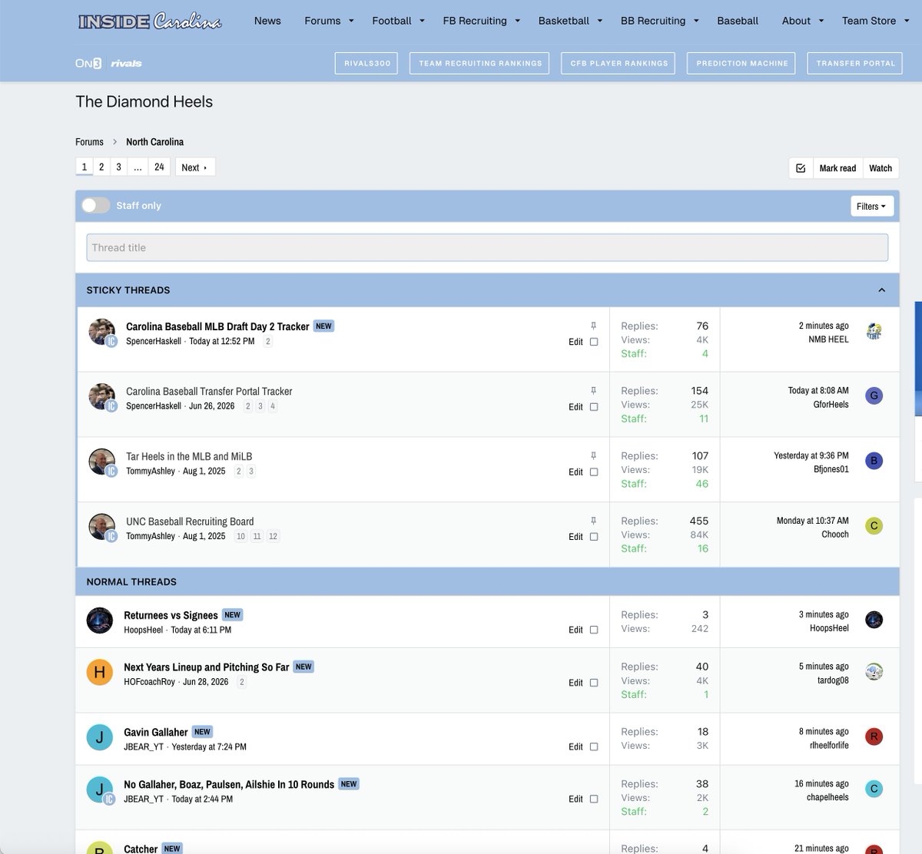Open the Inside Carolina logo homepage

coord(150,21)
